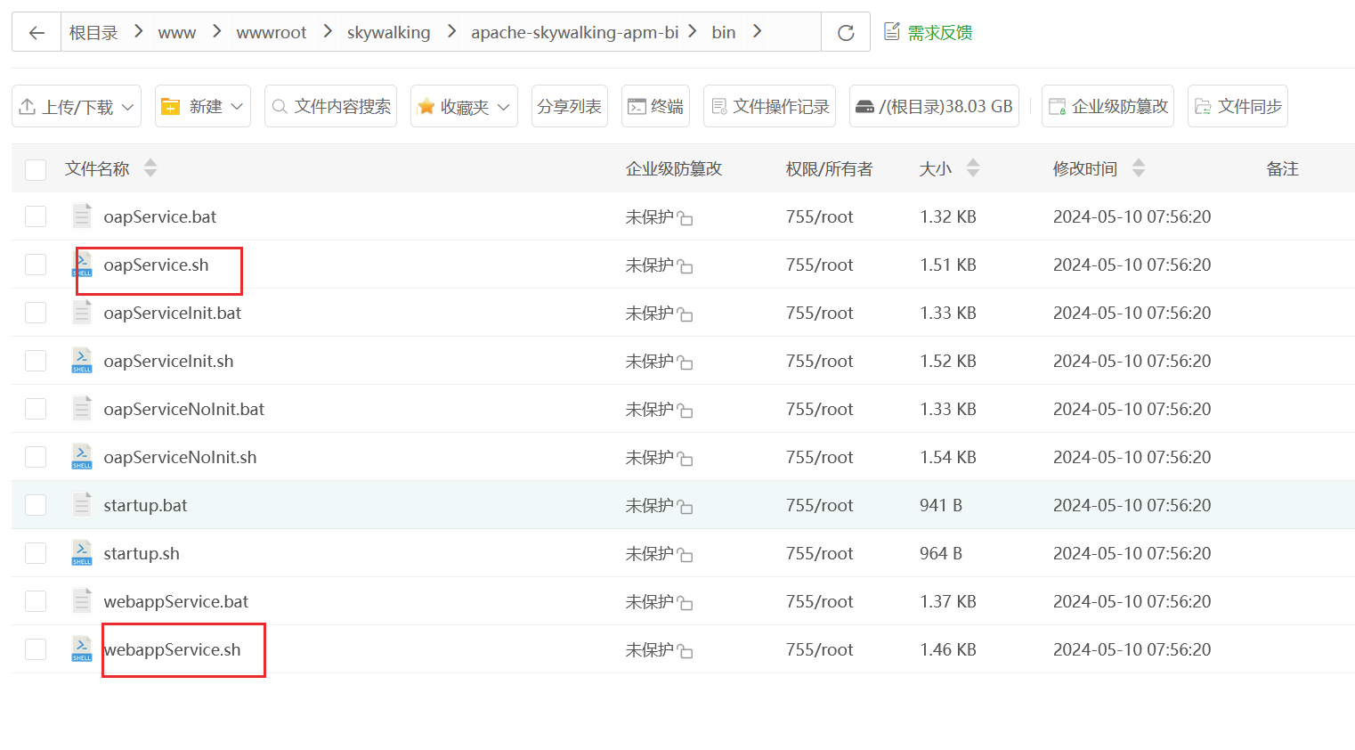Expand the chevron after 根目录 breadcrumb
Viewport: 1355px width, 750px height.
coord(138,31)
